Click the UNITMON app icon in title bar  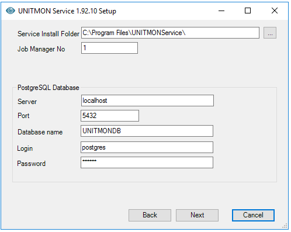pos(11,11)
